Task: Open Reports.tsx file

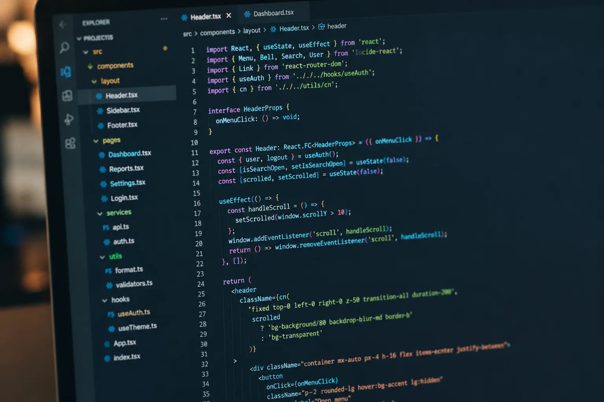Action: tap(126, 169)
